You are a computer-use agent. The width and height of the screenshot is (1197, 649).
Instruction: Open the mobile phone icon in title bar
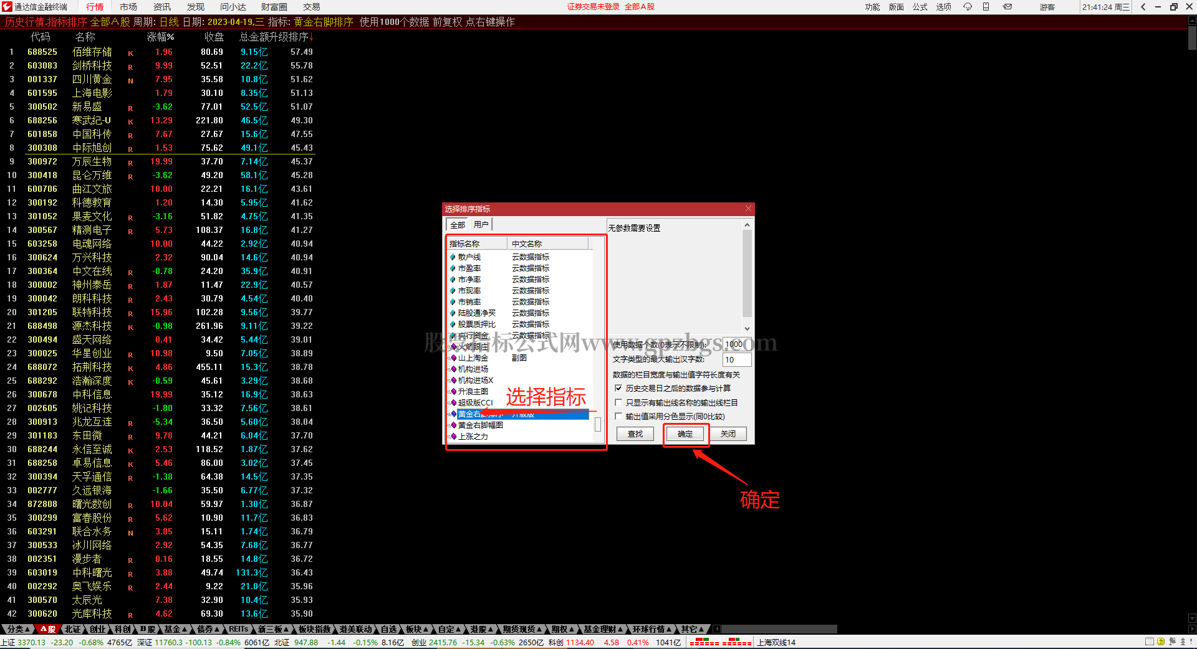coord(986,7)
